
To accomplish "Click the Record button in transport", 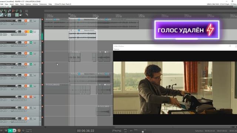I will pyautogui.click(x=19, y=130).
